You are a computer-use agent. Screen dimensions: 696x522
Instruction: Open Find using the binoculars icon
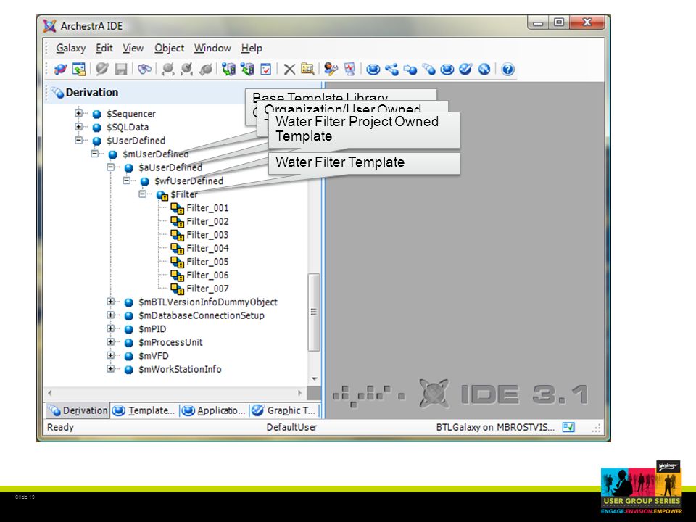click(x=144, y=70)
